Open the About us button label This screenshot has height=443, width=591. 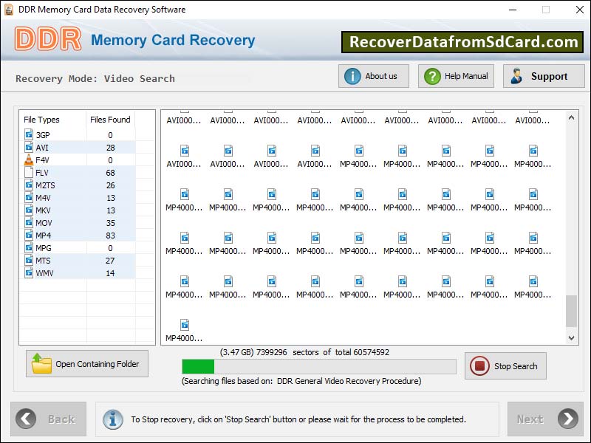click(381, 76)
